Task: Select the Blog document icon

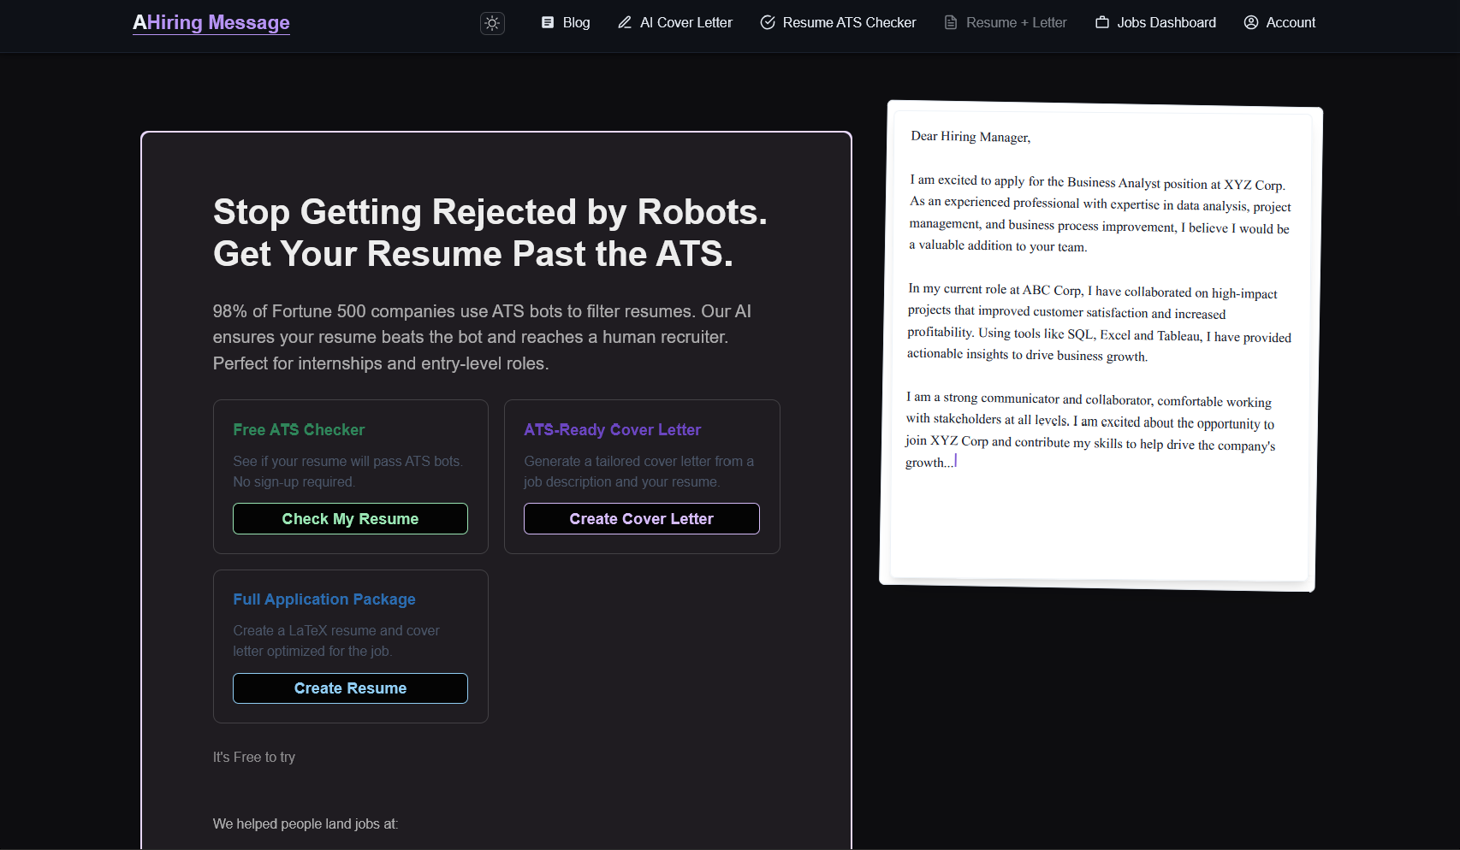Action: 546,21
